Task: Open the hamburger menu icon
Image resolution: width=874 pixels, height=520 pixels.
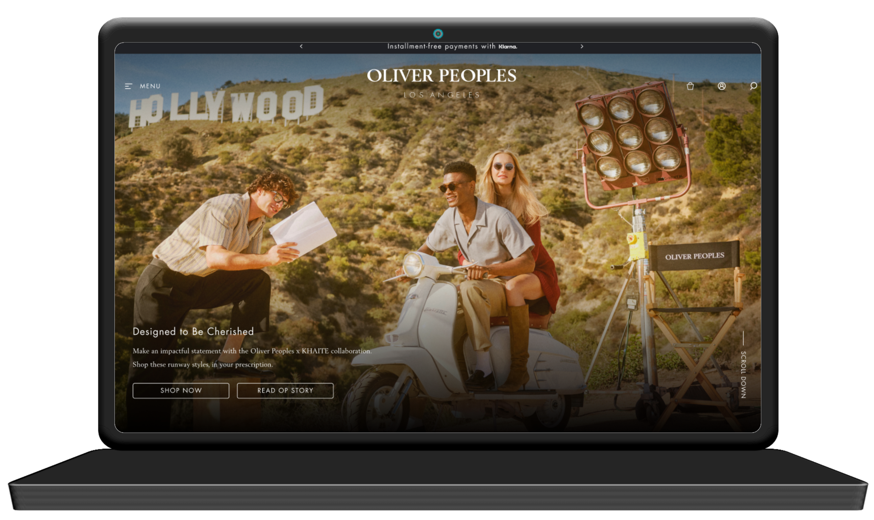Action: point(128,86)
